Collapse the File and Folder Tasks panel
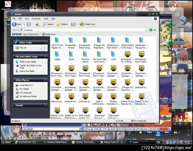This screenshot has height=151, width=193. (45, 57)
